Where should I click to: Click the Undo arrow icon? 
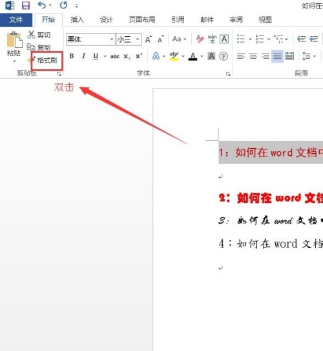tap(42, 5)
